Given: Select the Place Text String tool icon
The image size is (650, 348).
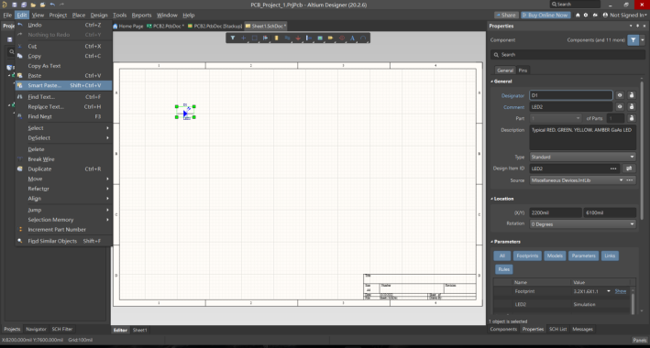Looking at the screenshot, I should 352,38.
